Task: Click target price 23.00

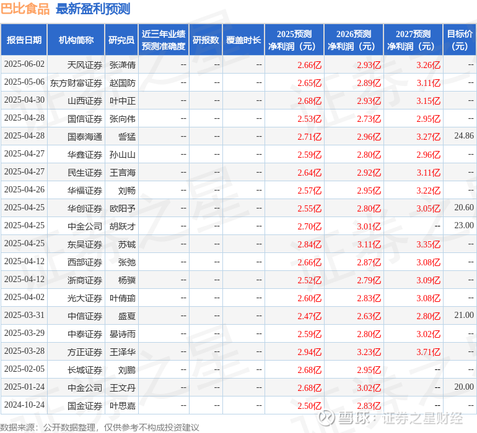Action: [x=464, y=225]
